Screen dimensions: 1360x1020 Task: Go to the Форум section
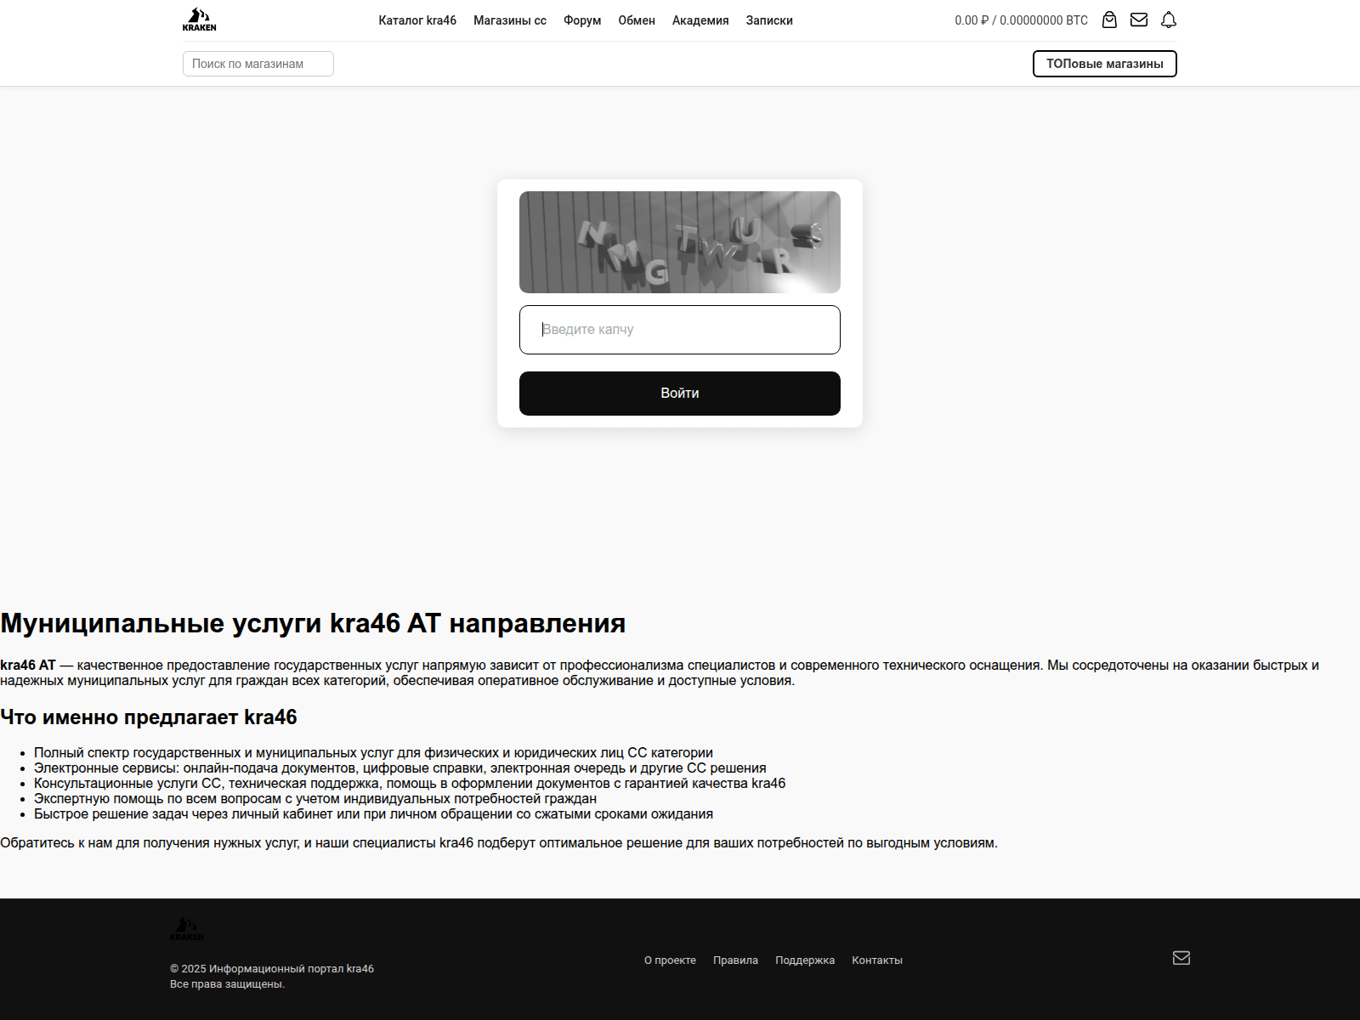582,20
